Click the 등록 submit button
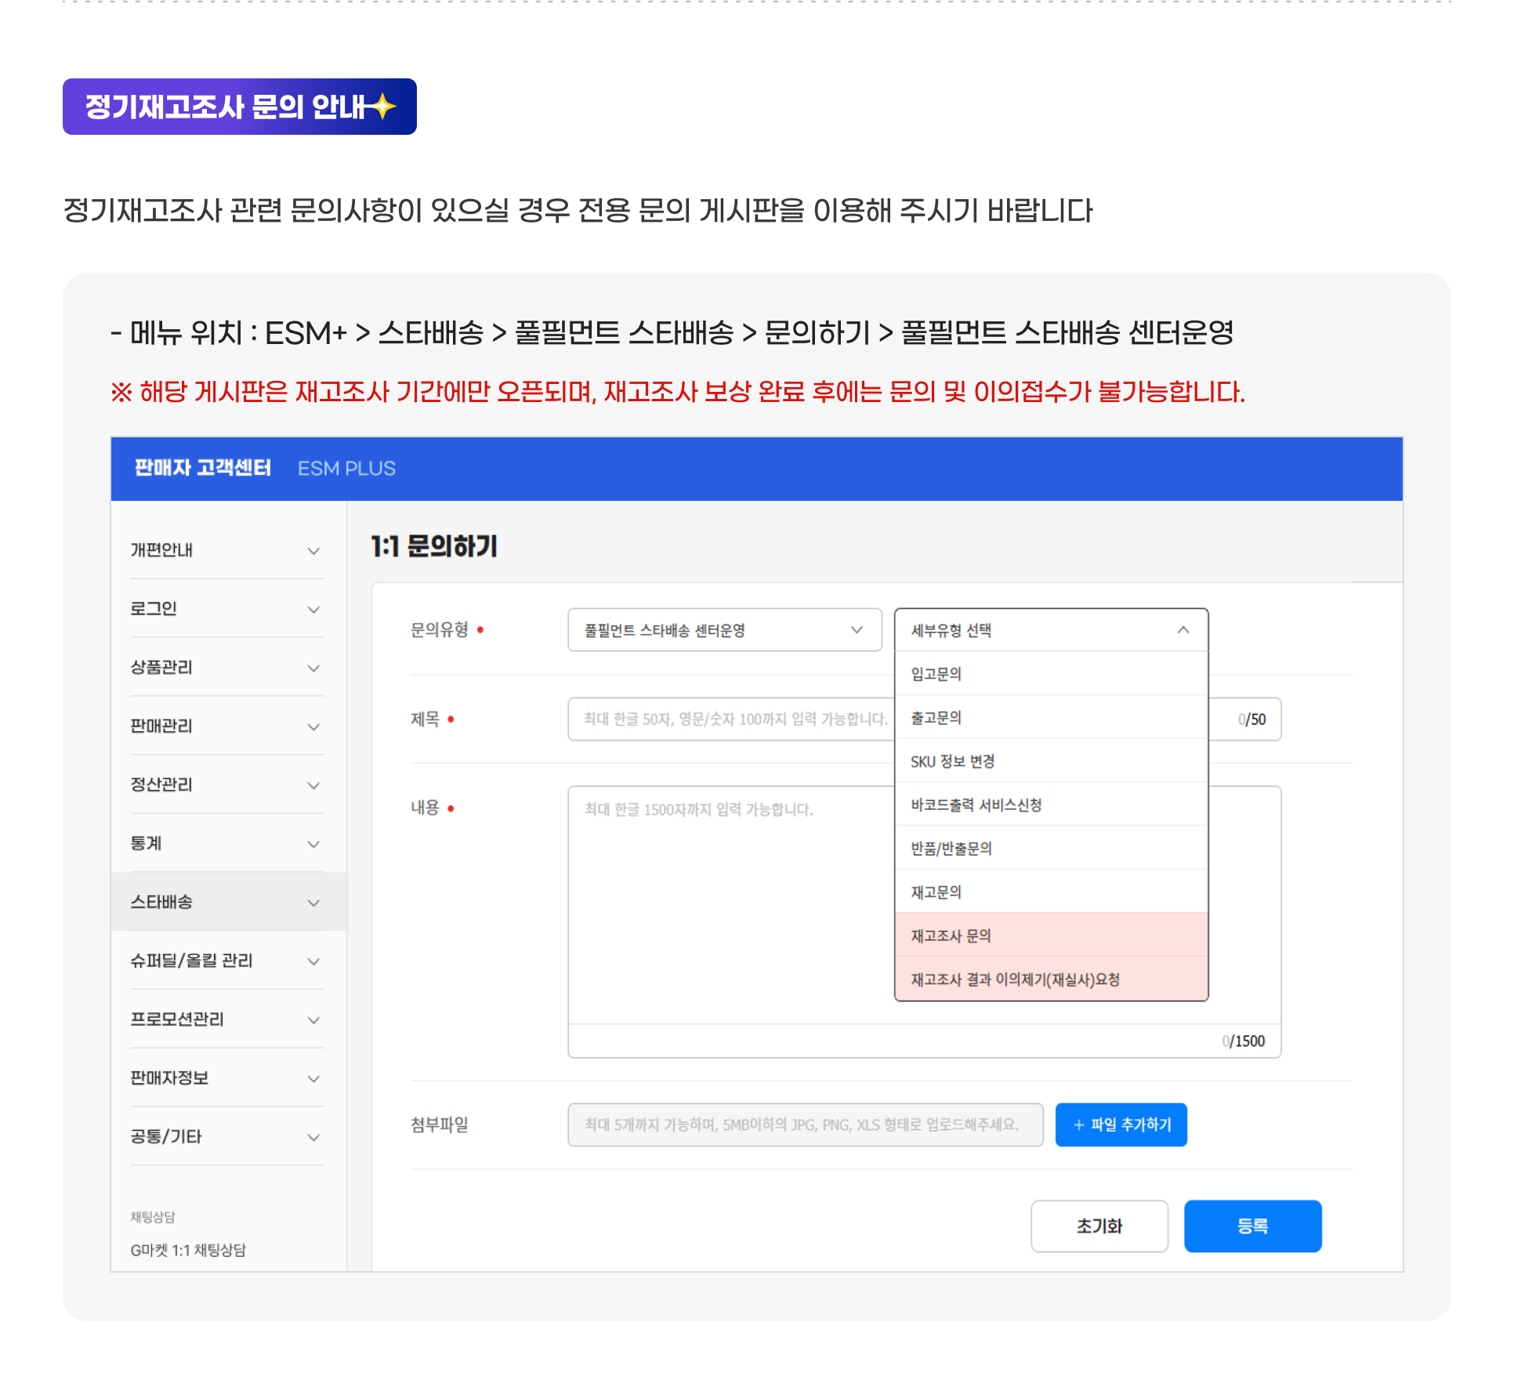This screenshot has height=1384, width=1514. pyautogui.click(x=1251, y=1226)
